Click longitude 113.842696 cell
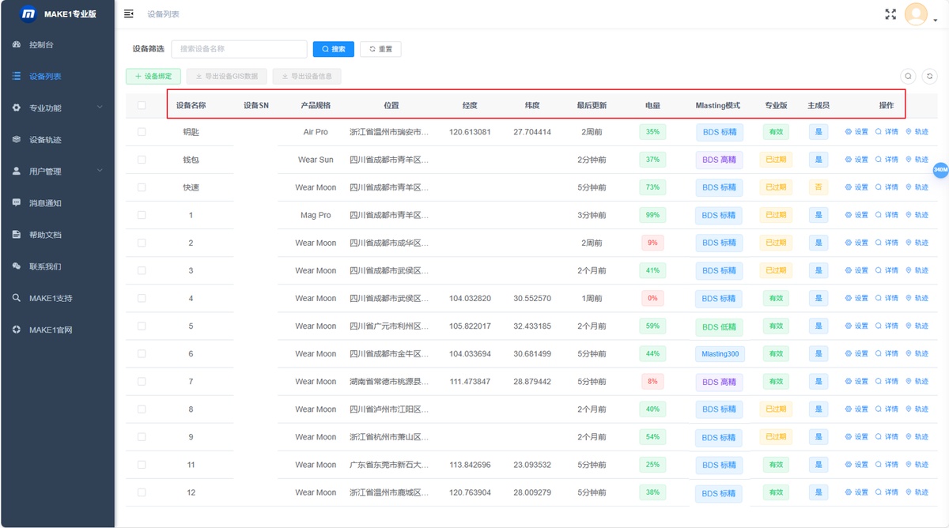 coord(470,465)
